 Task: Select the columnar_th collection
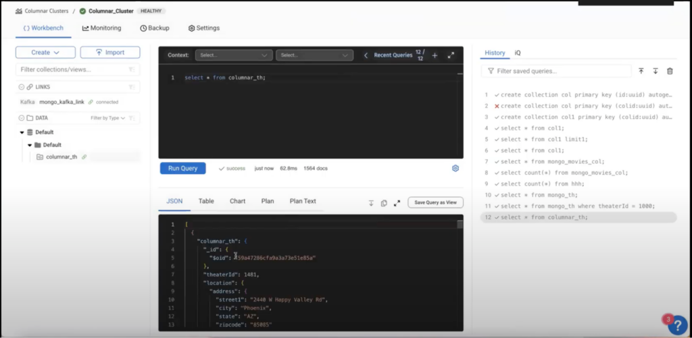(x=61, y=157)
